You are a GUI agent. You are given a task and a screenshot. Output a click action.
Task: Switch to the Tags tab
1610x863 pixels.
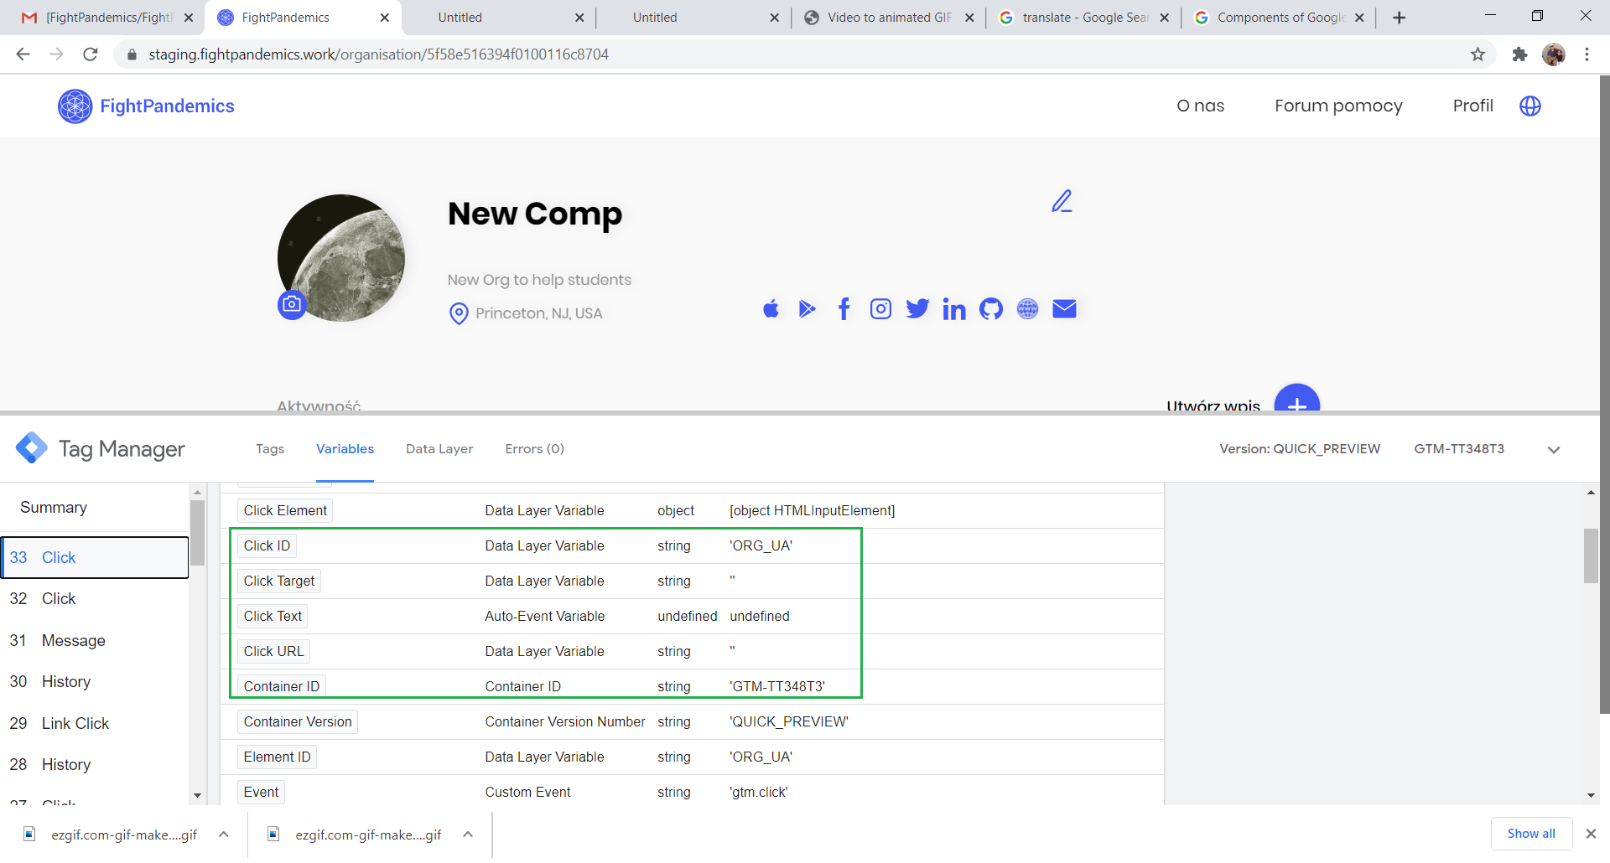(270, 449)
